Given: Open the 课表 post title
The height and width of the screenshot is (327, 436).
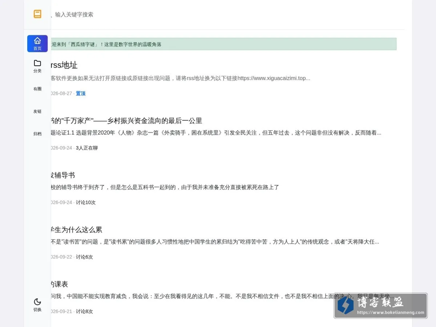Looking at the screenshot, I should click(60, 284).
